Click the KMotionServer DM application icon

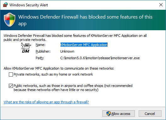26,48
